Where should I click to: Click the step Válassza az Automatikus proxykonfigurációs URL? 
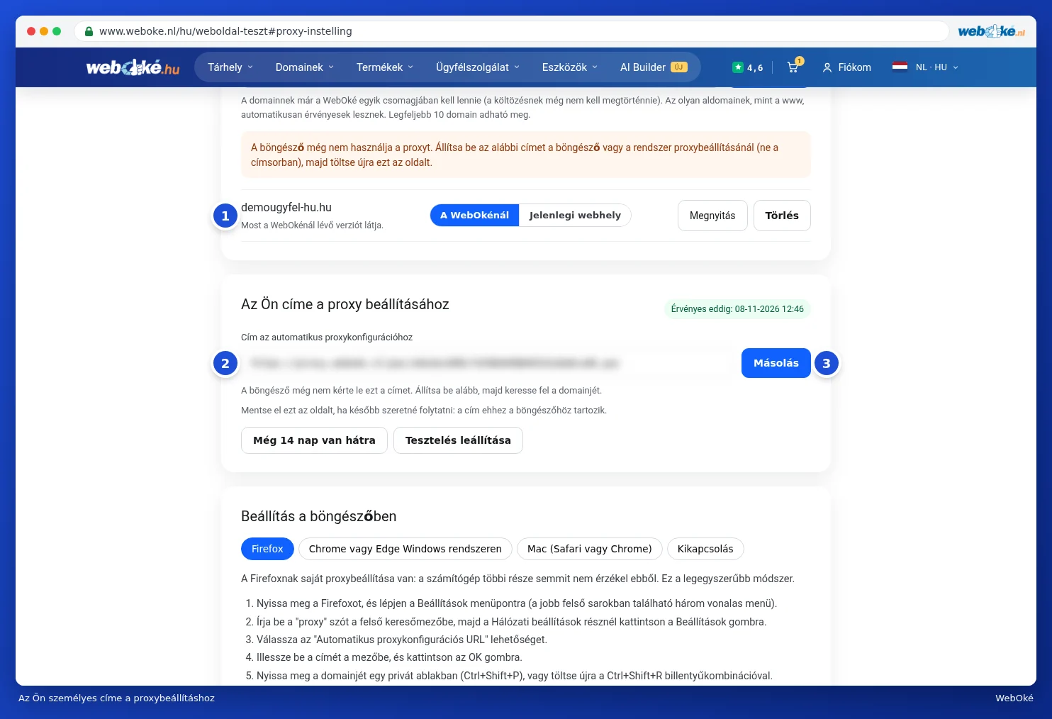pos(402,640)
